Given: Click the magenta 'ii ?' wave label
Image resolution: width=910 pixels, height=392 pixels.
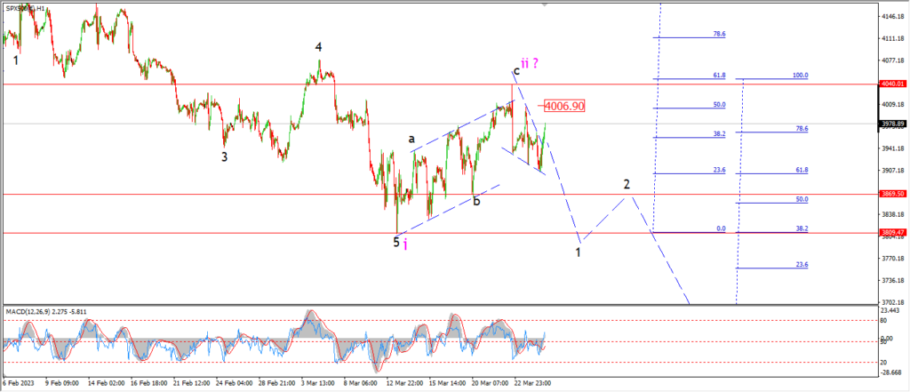Looking at the screenshot, I should click(530, 64).
